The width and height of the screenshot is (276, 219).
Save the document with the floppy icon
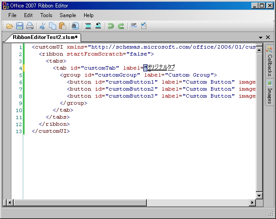pos(20,26)
